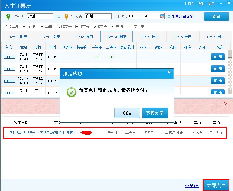Toggle the 全部 train type checkbox

coord(24,27)
